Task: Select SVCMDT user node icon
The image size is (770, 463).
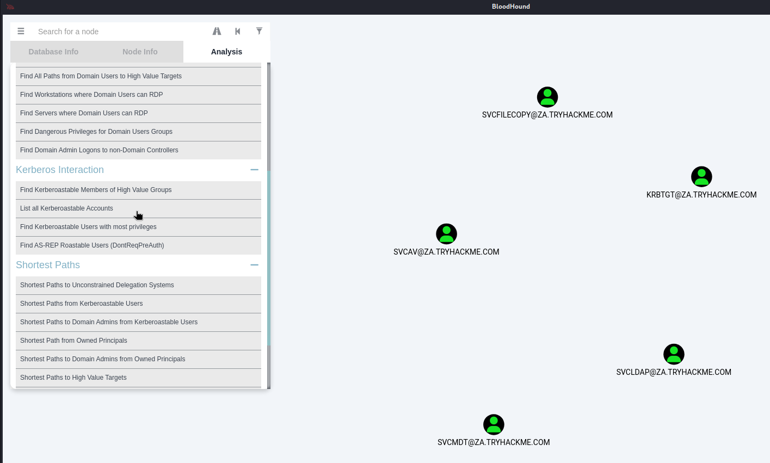Action: click(494, 425)
